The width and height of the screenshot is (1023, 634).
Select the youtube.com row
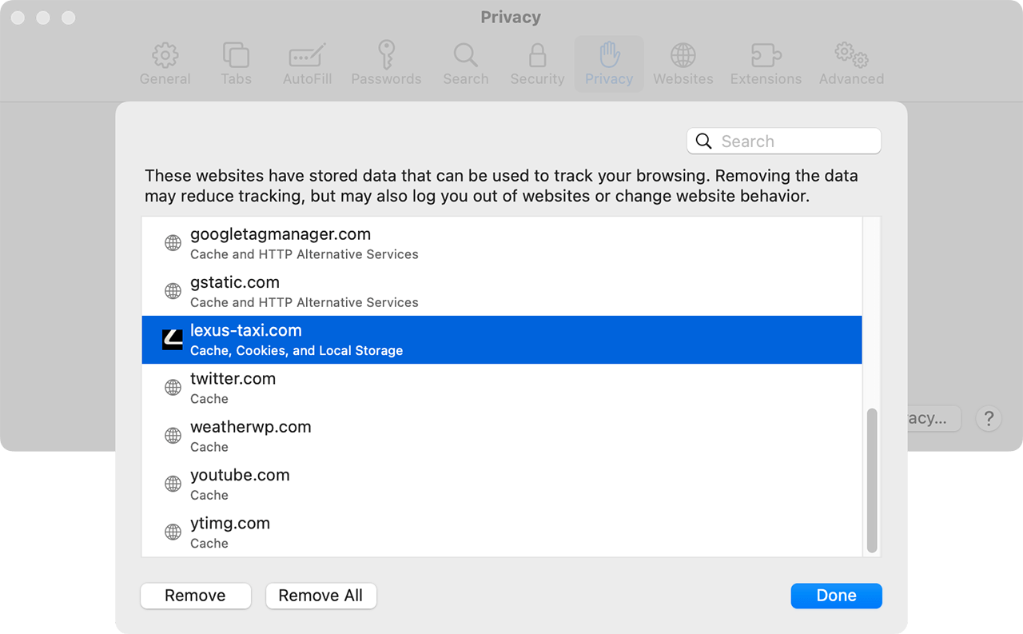click(502, 484)
